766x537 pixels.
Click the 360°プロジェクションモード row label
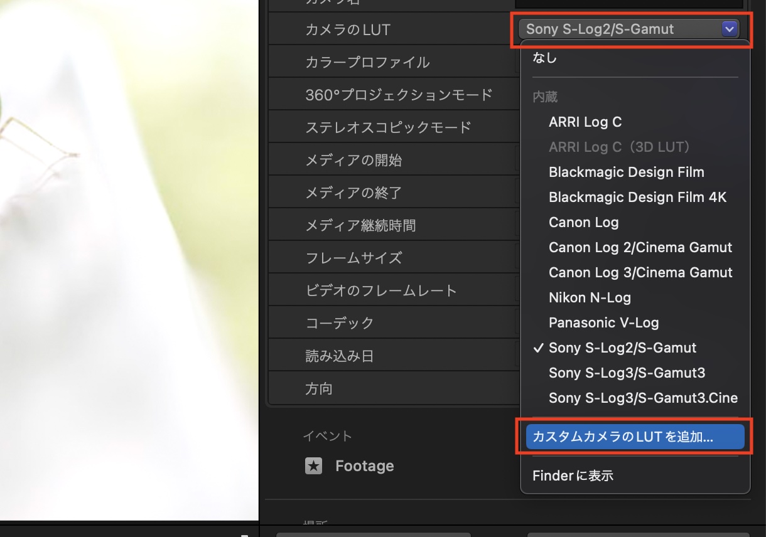click(x=399, y=95)
